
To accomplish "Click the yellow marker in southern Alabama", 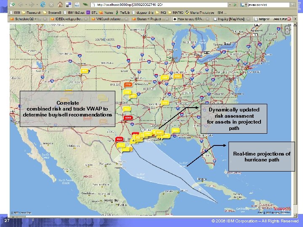I will click(175, 131).
